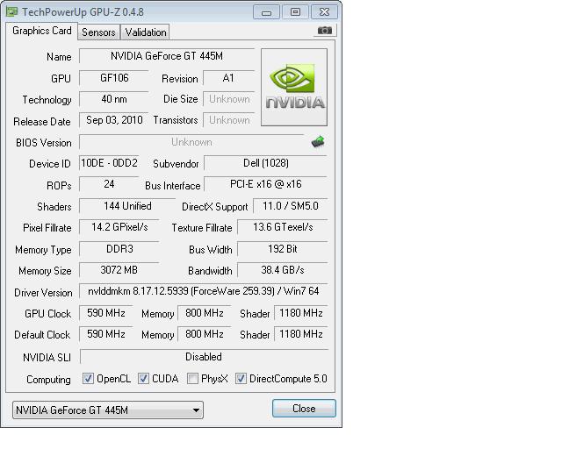Toggle the OpenCL checkbox
The image size is (562, 449).
tap(88, 379)
